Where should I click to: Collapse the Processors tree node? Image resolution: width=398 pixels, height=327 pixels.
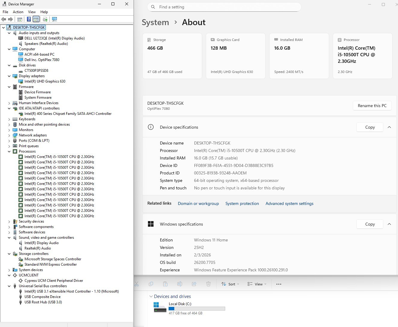click(9, 151)
